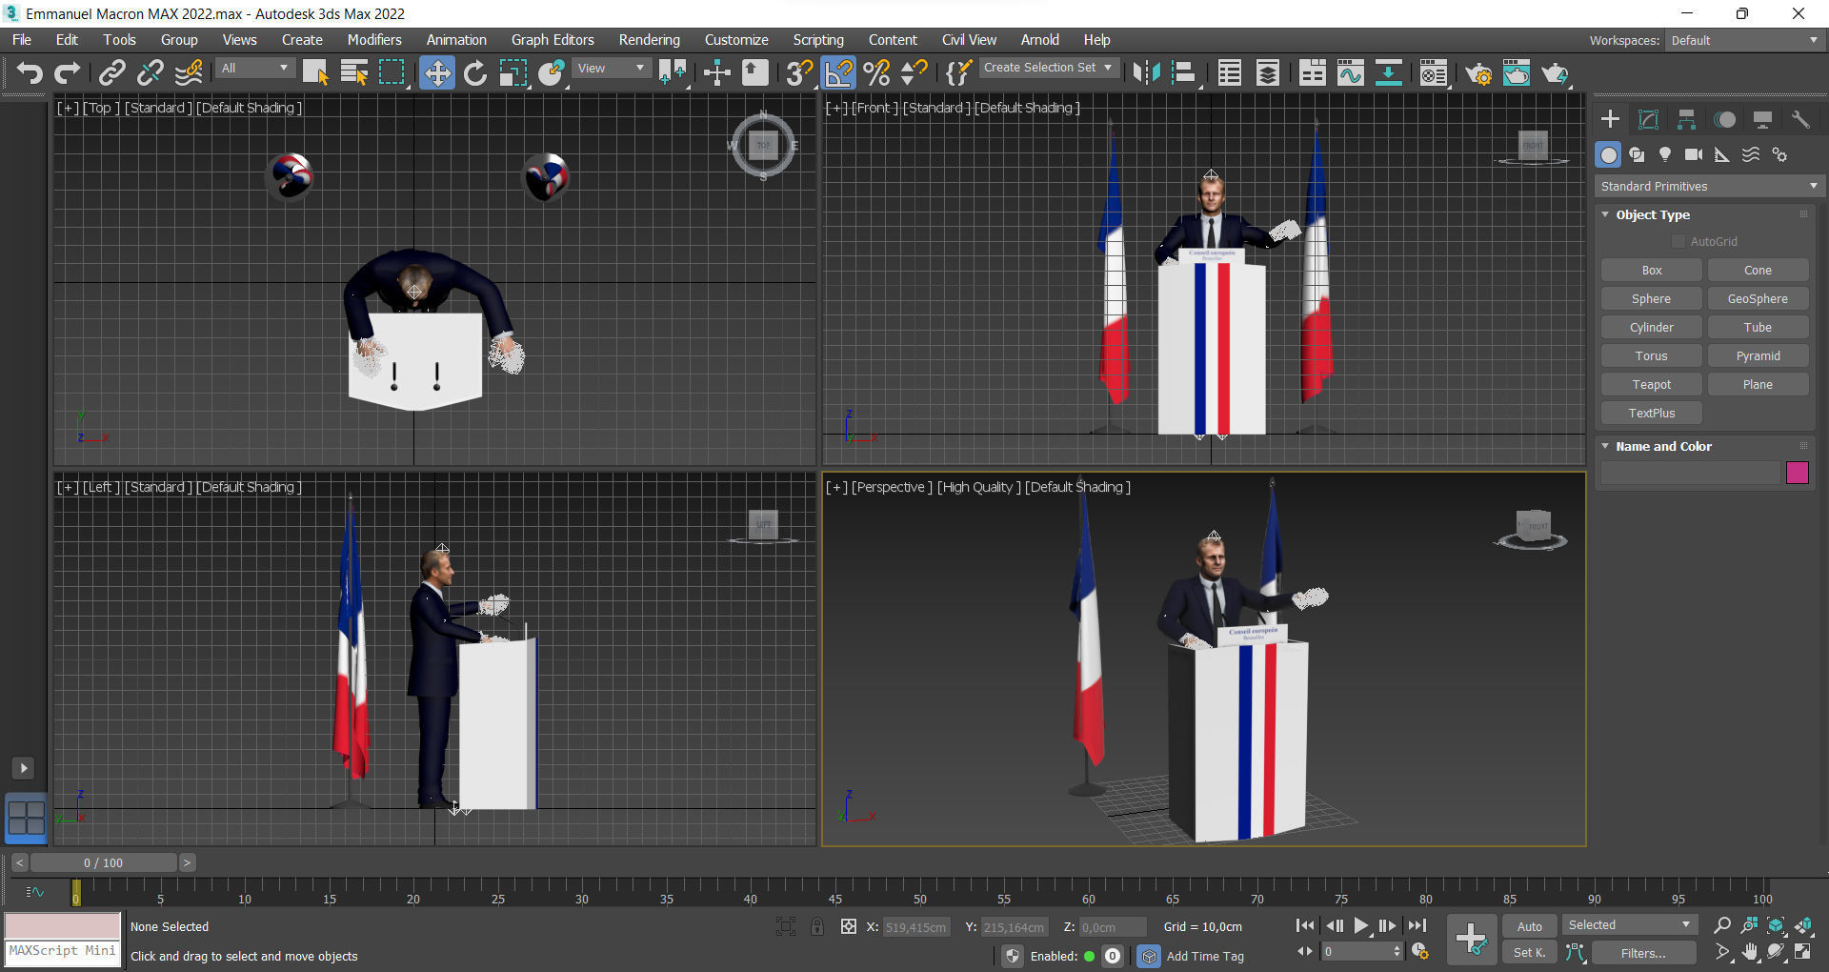Click the Box primitive button
Viewport: 1829px width, 972px height.
tap(1651, 271)
